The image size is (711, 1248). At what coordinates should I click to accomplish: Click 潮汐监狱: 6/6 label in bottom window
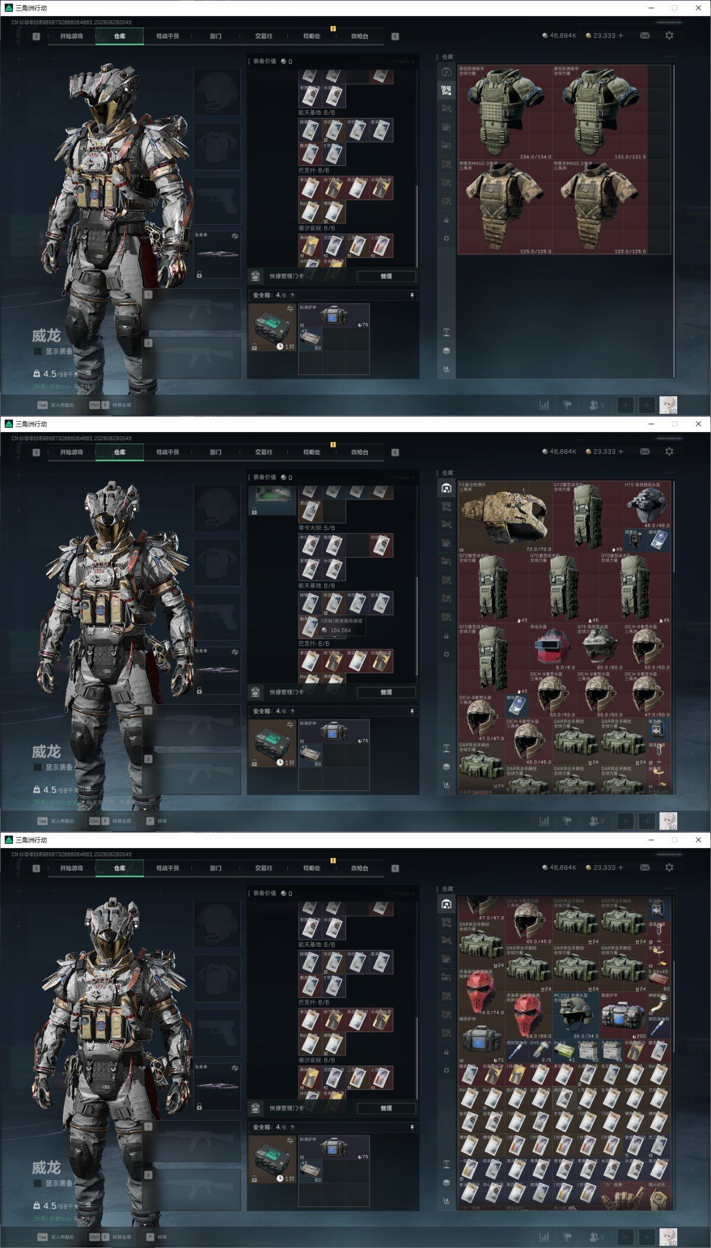click(x=316, y=1060)
